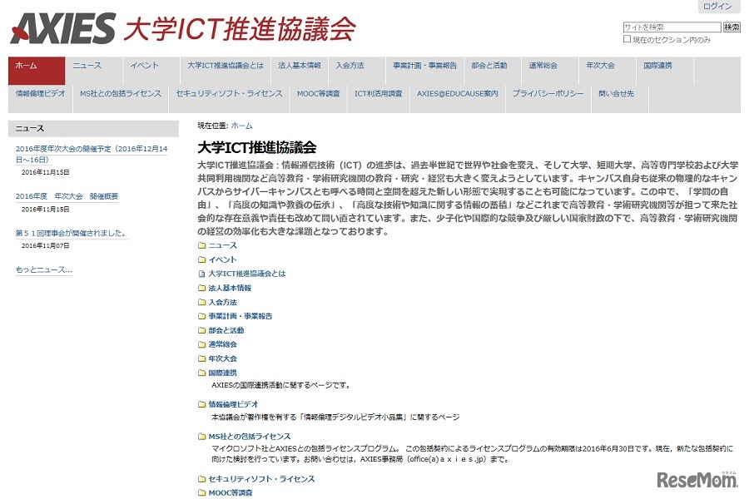749x499 pixels.
Task: Click the document icon beside 大学ICT推進協議会とは
Action: [202, 274]
